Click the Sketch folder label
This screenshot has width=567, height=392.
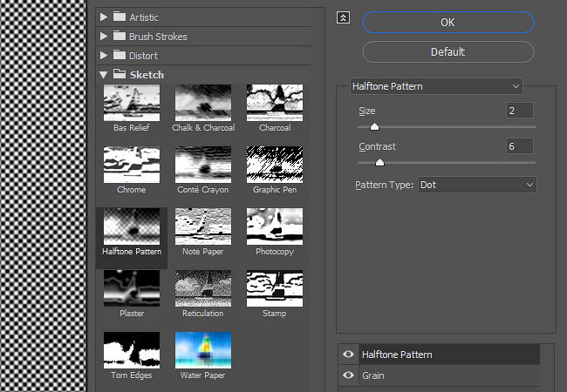(147, 75)
